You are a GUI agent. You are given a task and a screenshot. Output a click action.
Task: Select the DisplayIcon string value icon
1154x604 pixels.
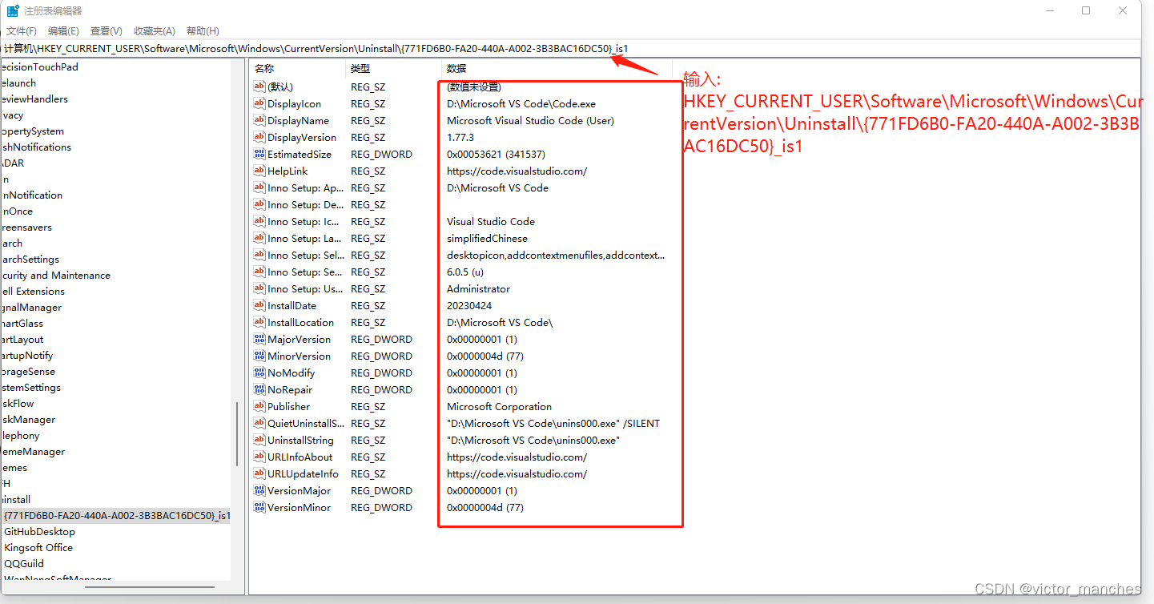(259, 103)
